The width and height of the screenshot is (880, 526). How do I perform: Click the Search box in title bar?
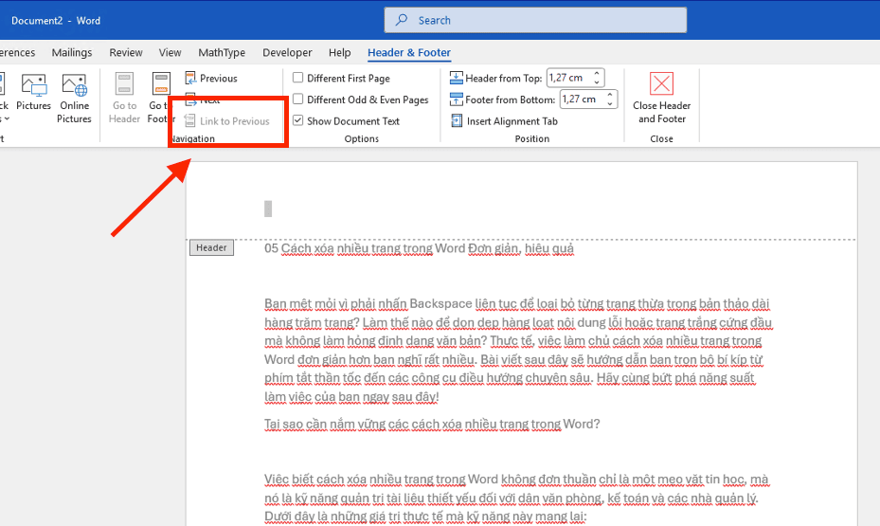[x=535, y=20]
